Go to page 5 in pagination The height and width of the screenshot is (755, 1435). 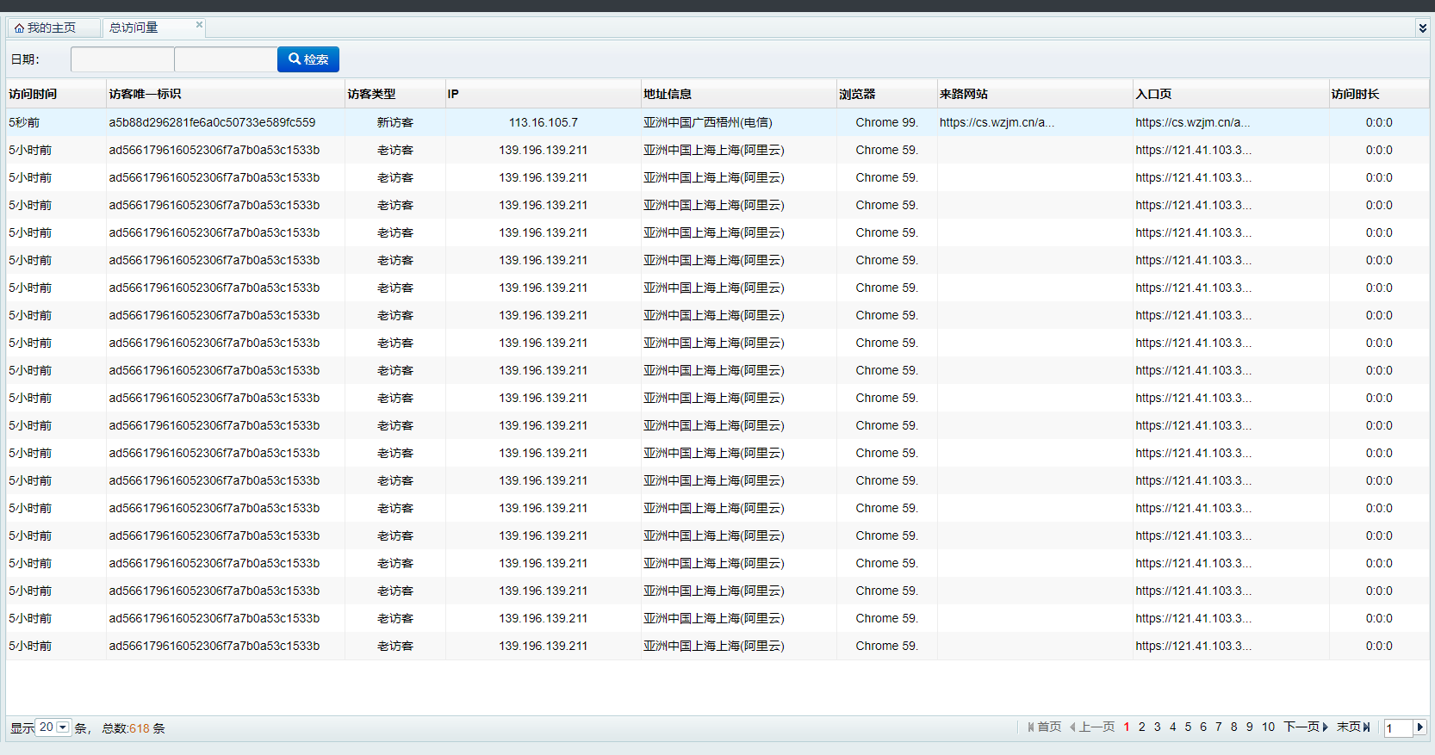[x=1188, y=727]
